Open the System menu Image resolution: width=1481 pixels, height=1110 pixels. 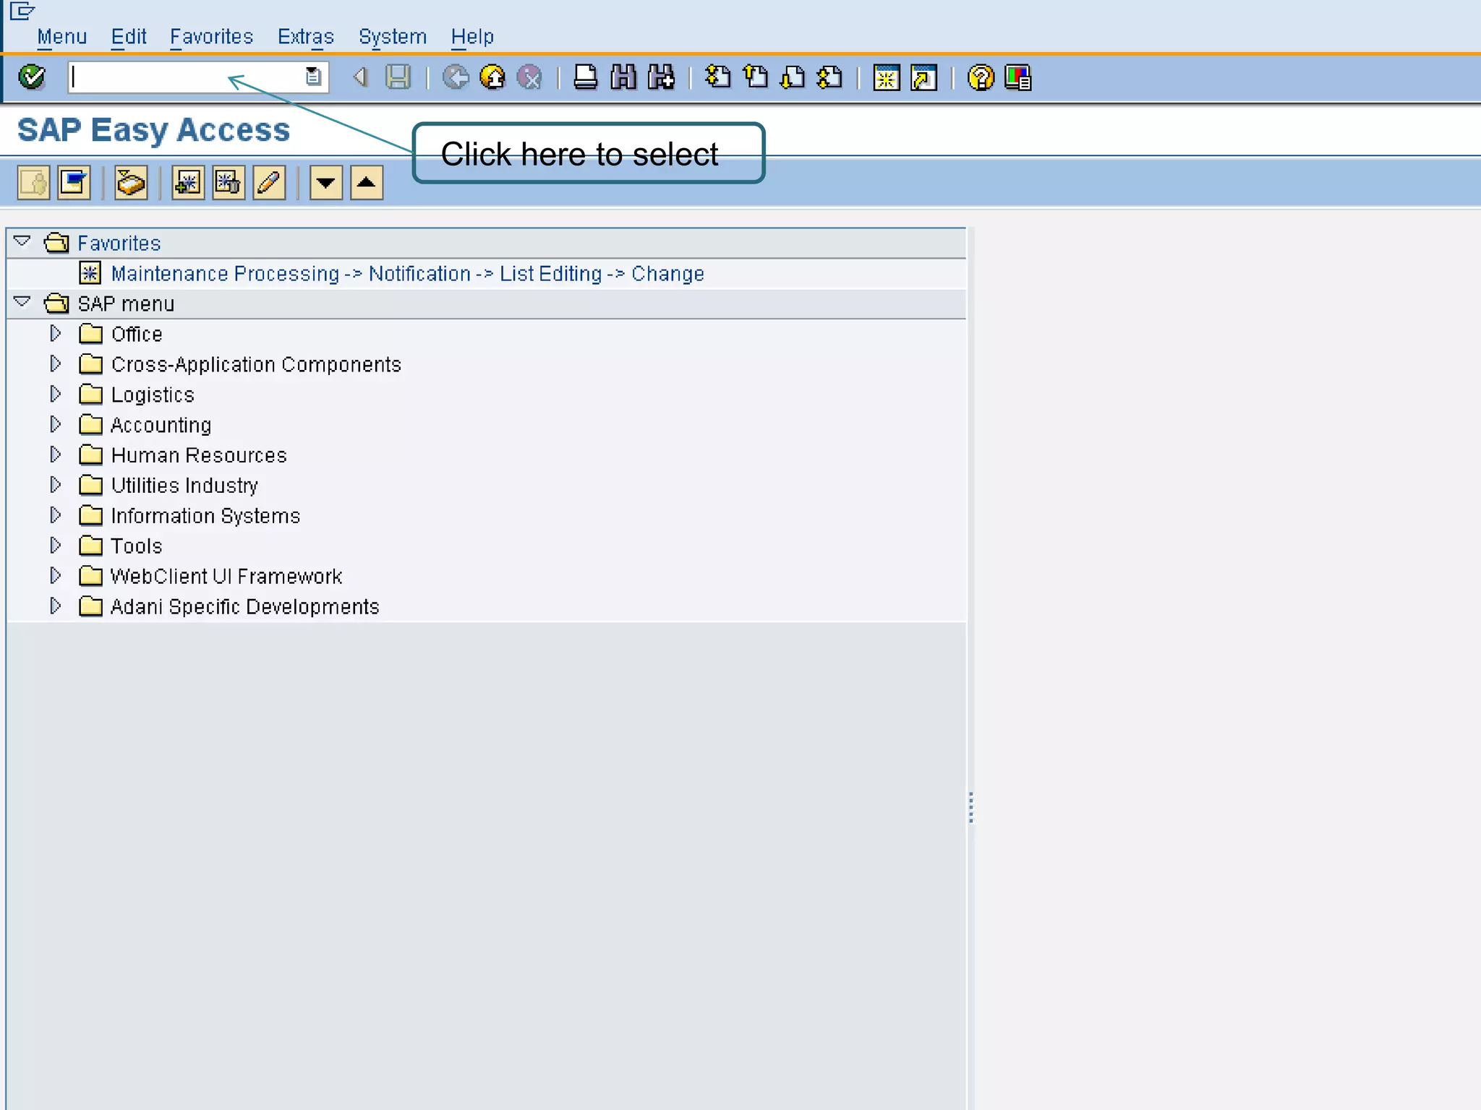392,37
